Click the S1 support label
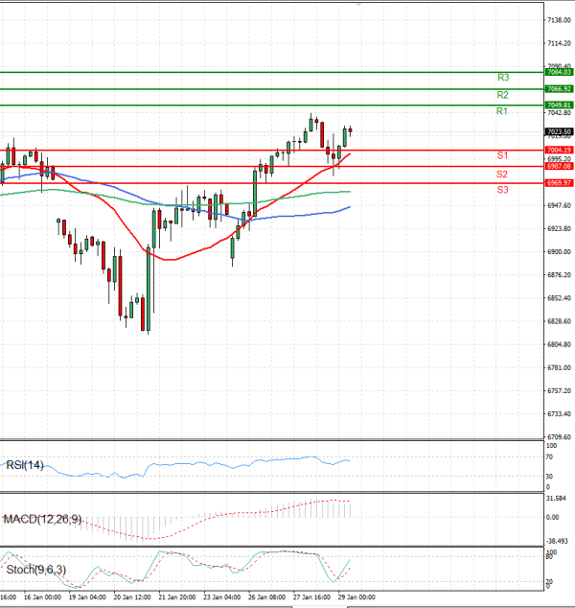 coord(502,155)
